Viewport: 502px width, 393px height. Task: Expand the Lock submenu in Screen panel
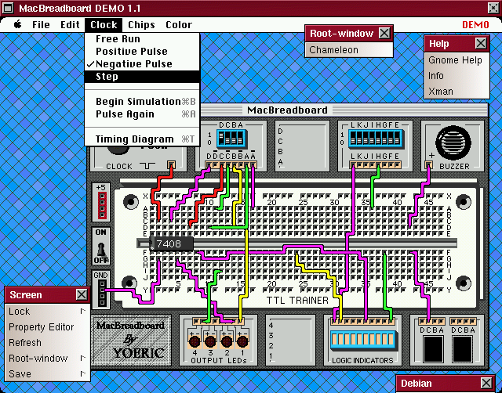(x=47, y=312)
